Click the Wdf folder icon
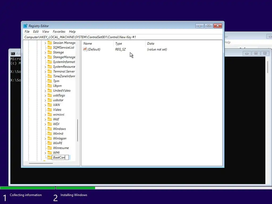Image resolution: width=272 pixels, height=204 pixels. (50, 119)
